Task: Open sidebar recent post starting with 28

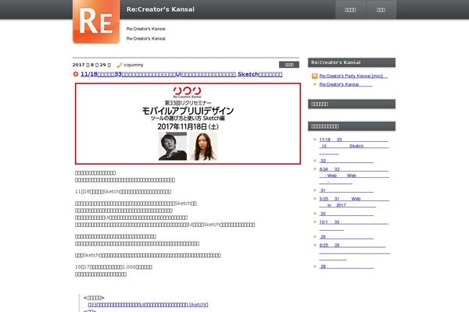Action: point(346,267)
